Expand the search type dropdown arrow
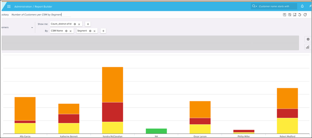Viewport: 312px width, 138px height. [x=257, y=7]
